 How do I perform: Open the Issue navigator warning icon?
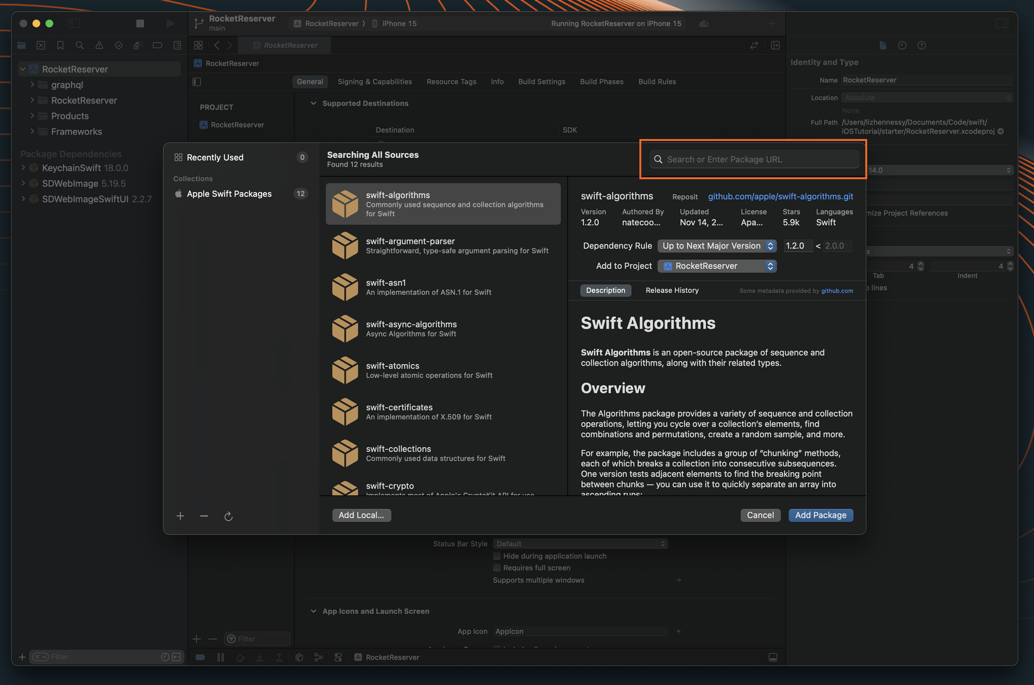(99, 45)
